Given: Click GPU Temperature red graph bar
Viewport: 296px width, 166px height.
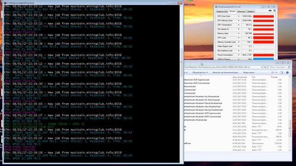Looking at the screenshot, I should [264, 25].
